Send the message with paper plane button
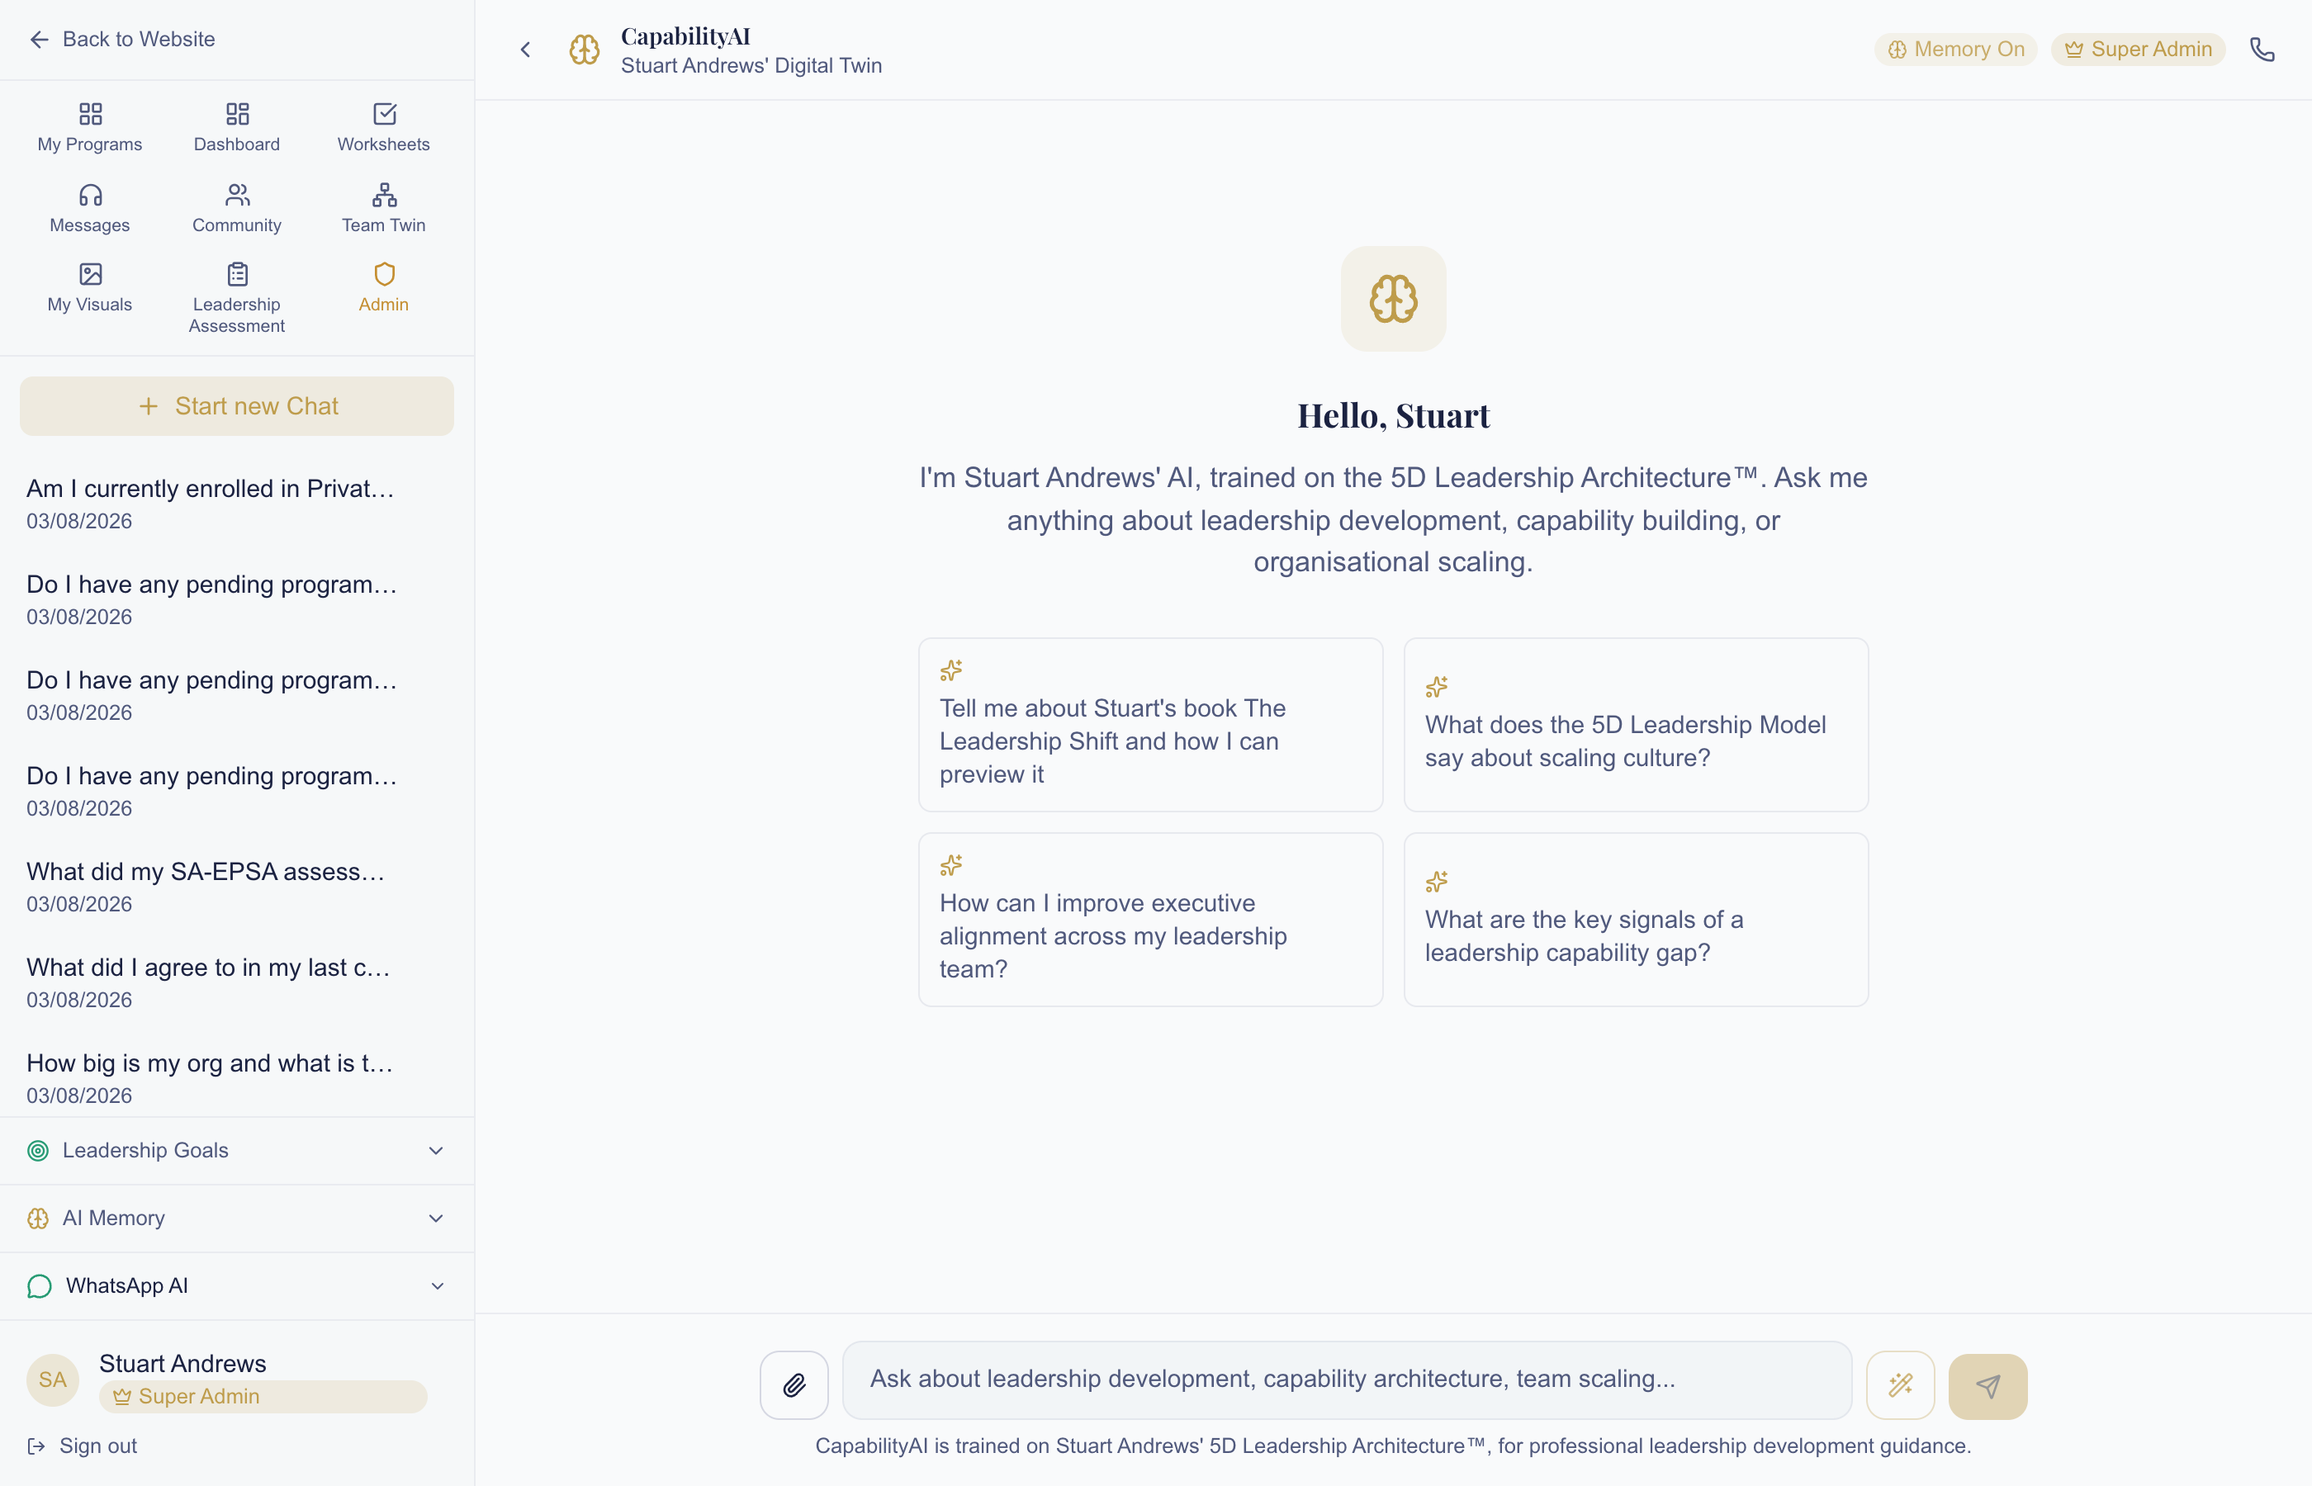Screen dimensions: 2312x1486 click(x=1987, y=1385)
